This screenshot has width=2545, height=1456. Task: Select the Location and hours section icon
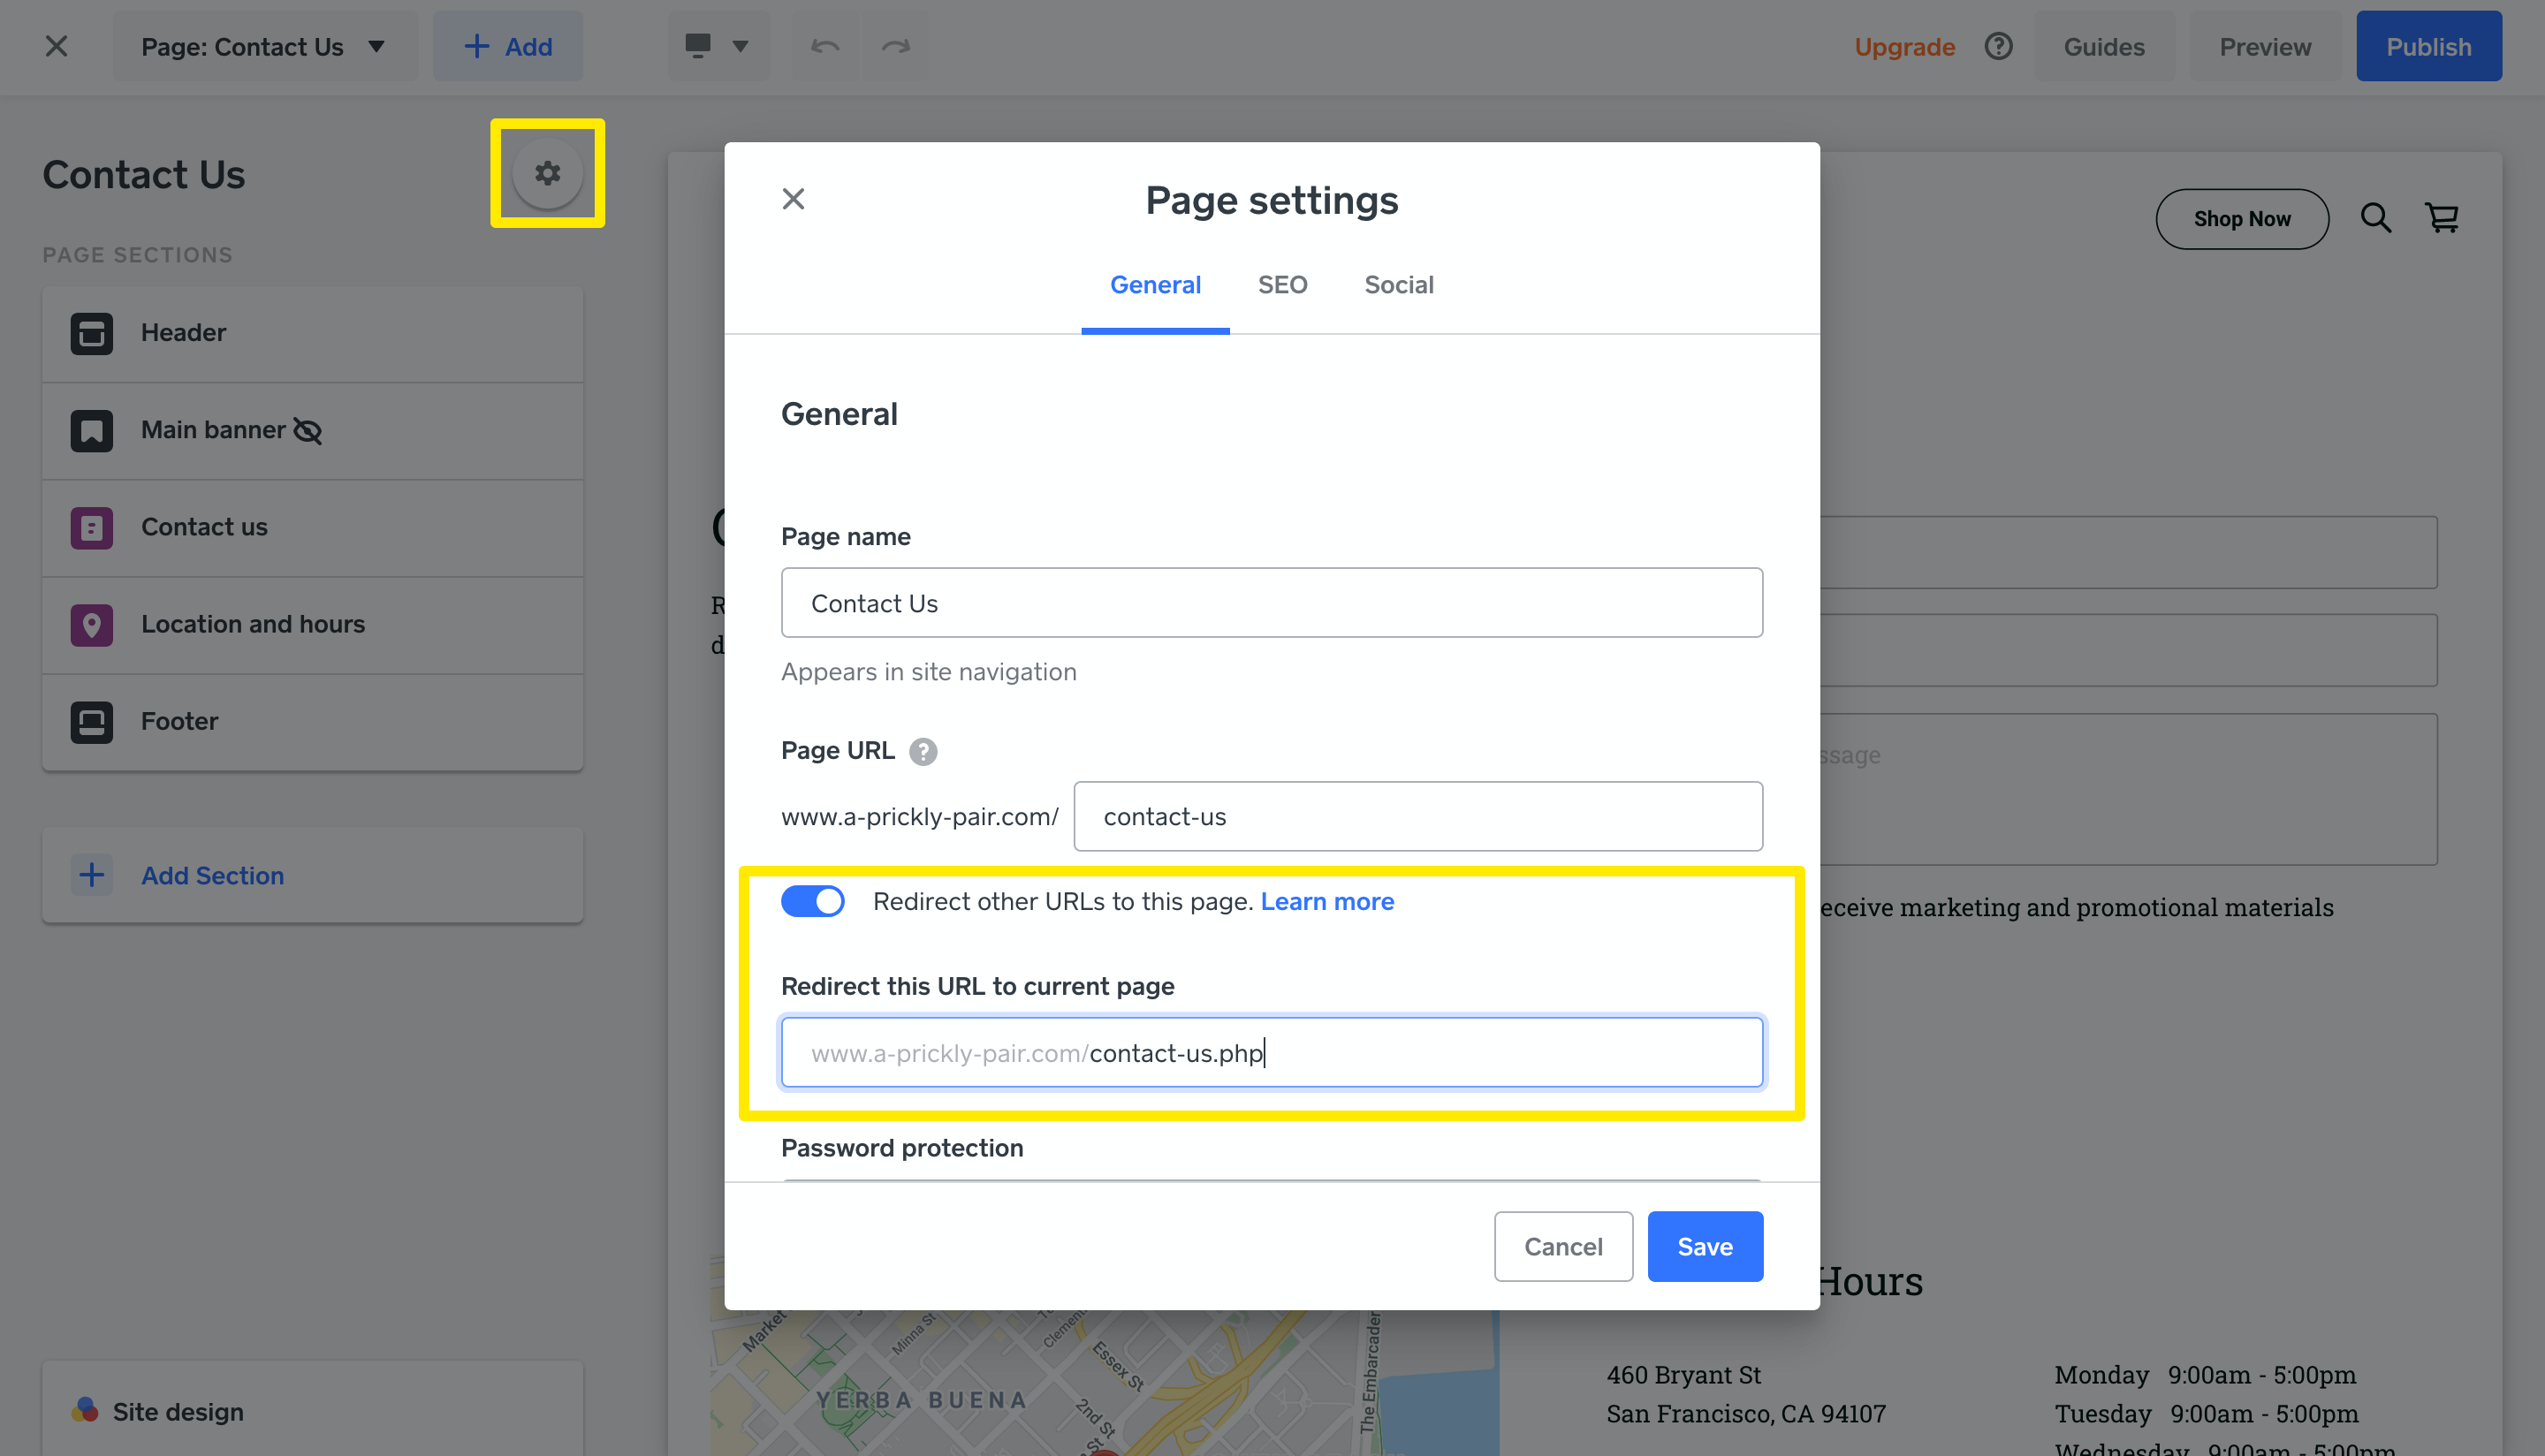[92, 625]
